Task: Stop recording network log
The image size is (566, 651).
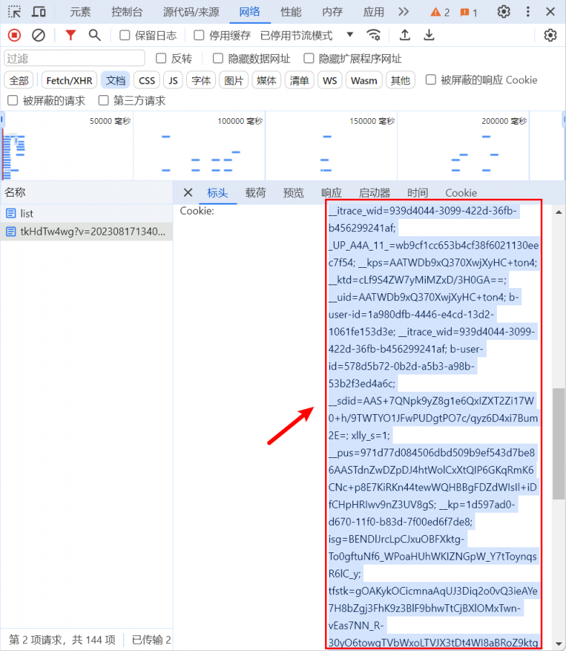Action: pos(14,35)
